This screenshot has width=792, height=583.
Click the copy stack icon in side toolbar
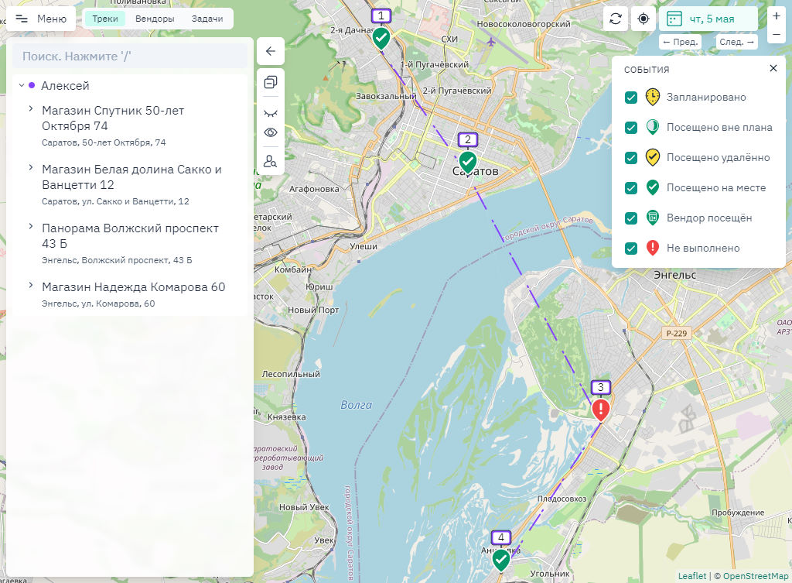pos(271,81)
